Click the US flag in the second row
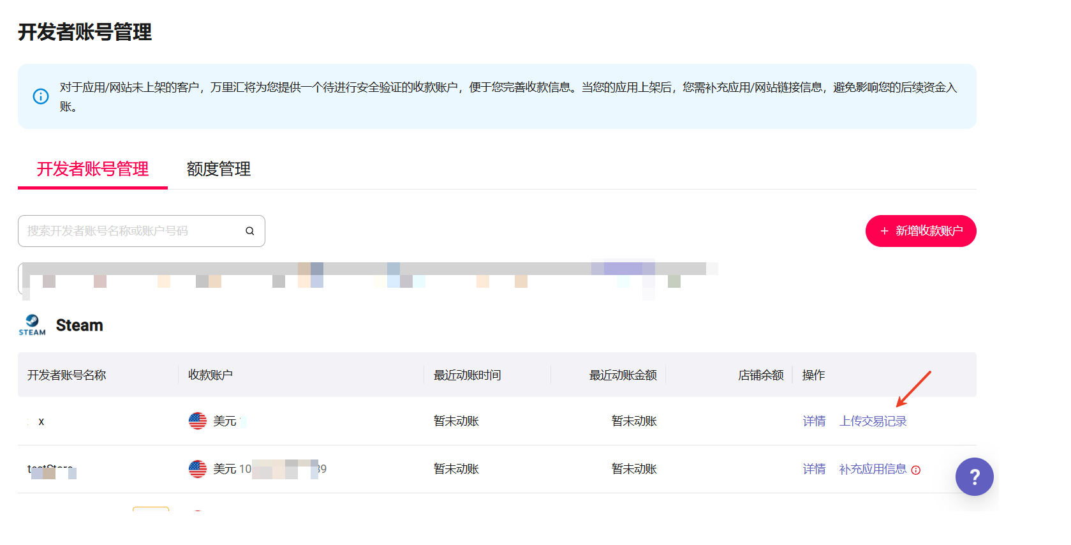Screen dimensions: 1071x545 coord(198,469)
